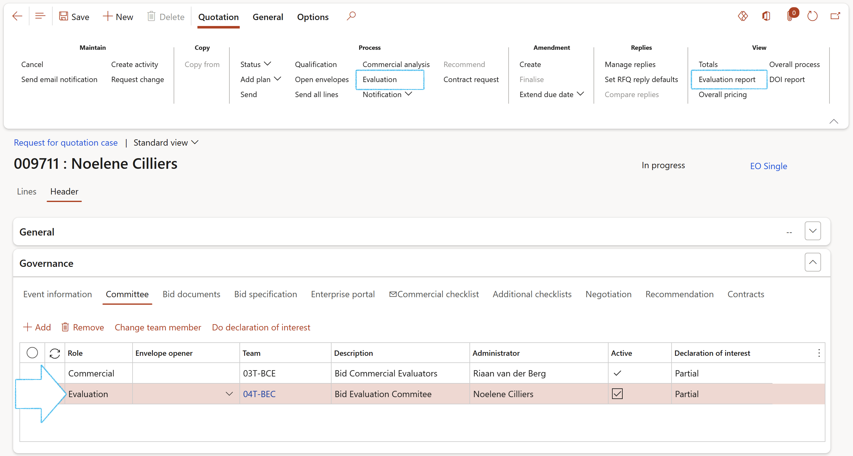Collapse the Governance section
Image resolution: width=853 pixels, height=456 pixels.
pos(812,262)
